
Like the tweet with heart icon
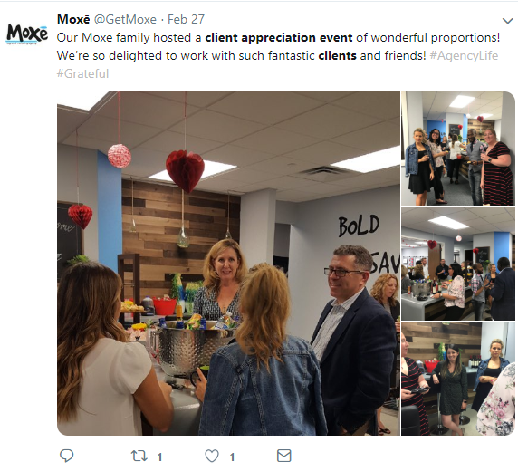(212, 457)
